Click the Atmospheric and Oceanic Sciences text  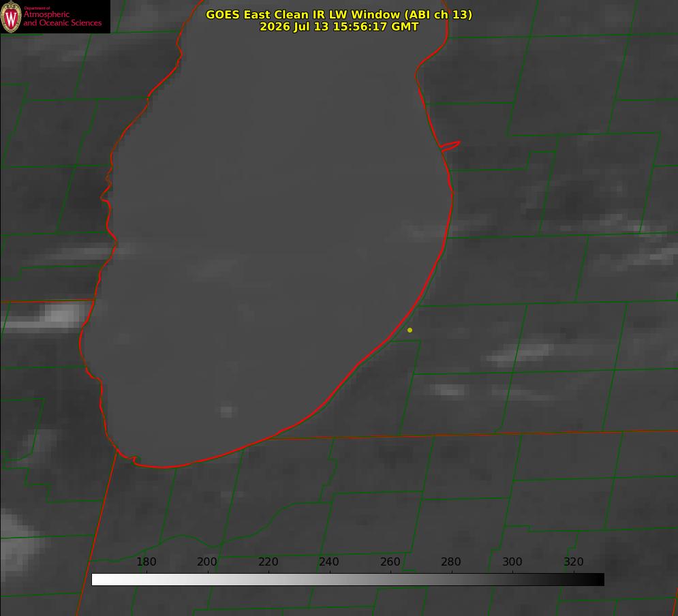pyautogui.click(x=62, y=18)
